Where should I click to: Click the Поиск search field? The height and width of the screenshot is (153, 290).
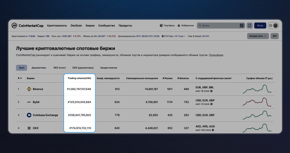coord(221,26)
